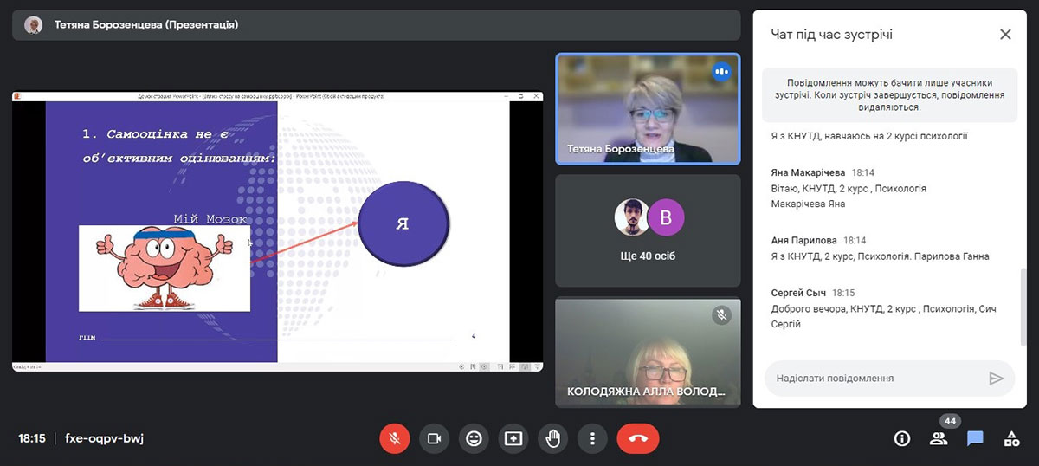This screenshot has height=466, width=1039.
Task: Show the participants list with 44 people
Action: coord(939,438)
